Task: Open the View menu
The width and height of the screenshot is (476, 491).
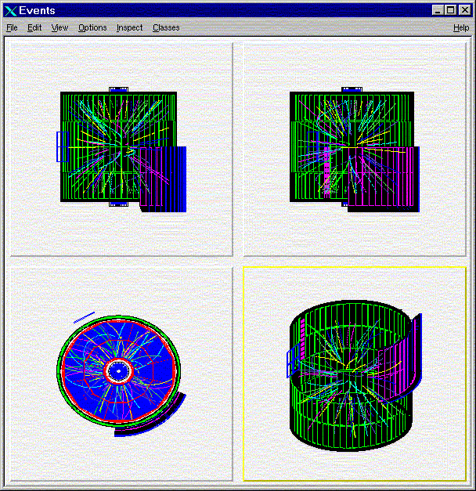Action: point(59,27)
